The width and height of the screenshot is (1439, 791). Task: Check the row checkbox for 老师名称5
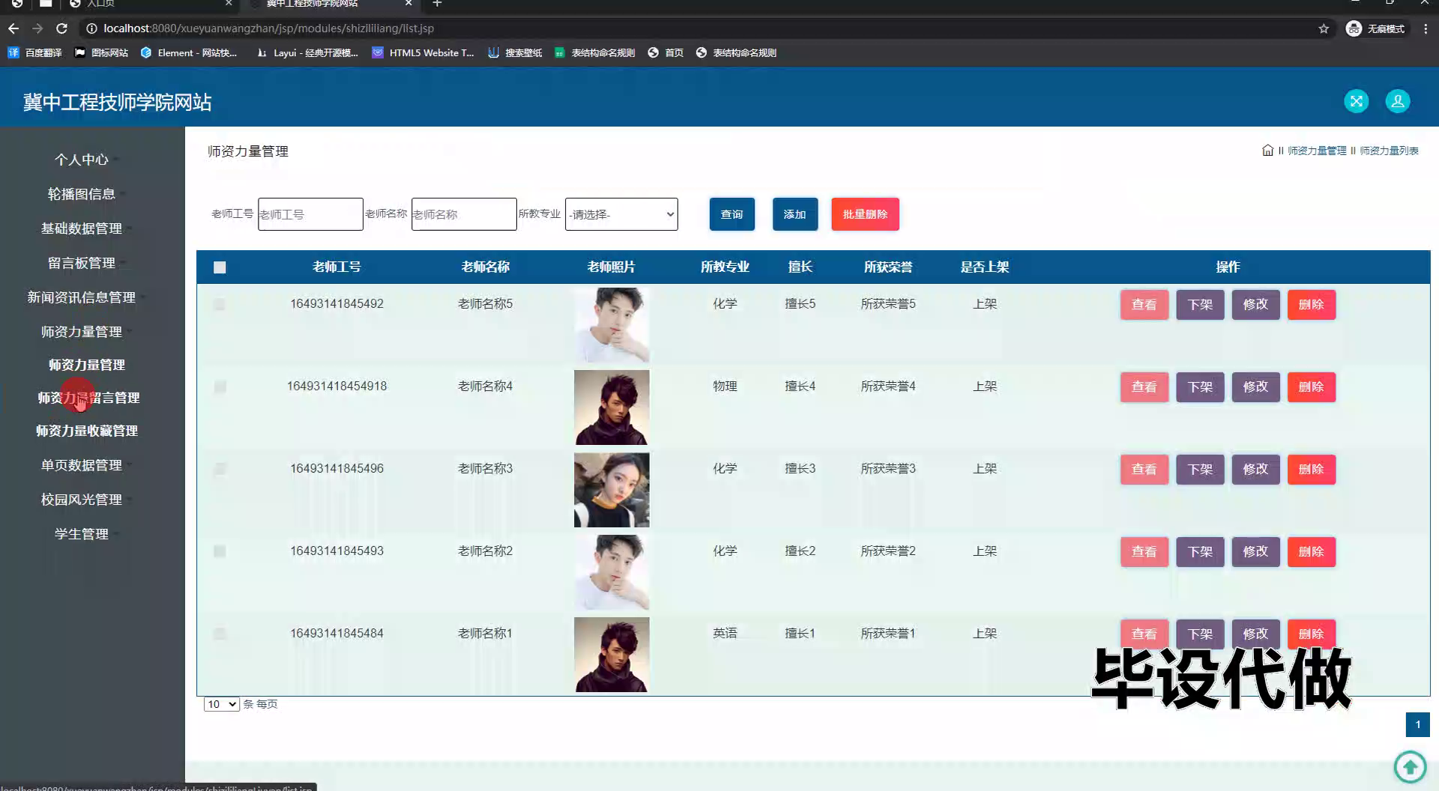219,304
